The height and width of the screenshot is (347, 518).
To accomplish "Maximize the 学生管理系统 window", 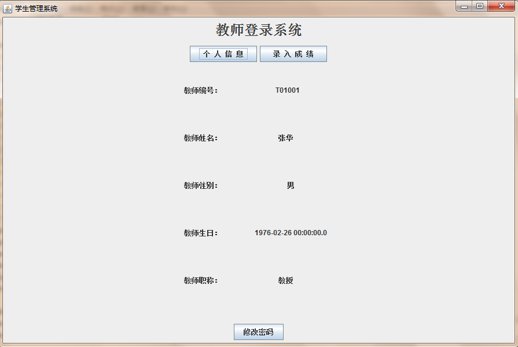I will click(480, 6).
